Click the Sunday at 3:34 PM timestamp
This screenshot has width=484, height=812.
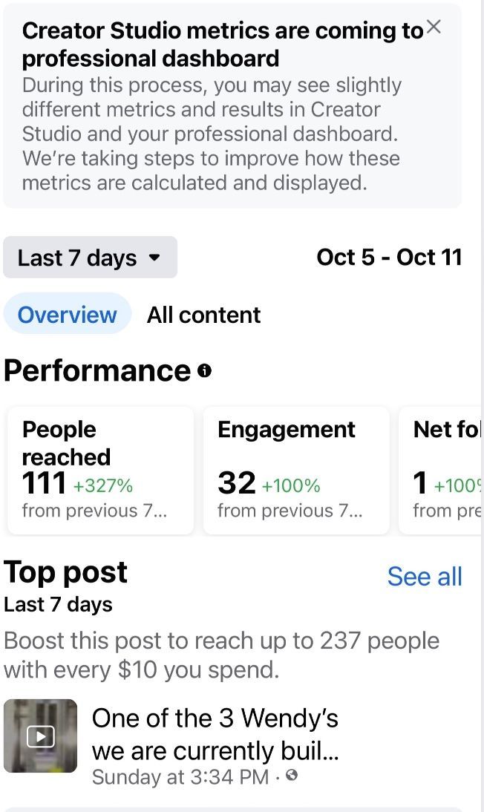point(180,776)
